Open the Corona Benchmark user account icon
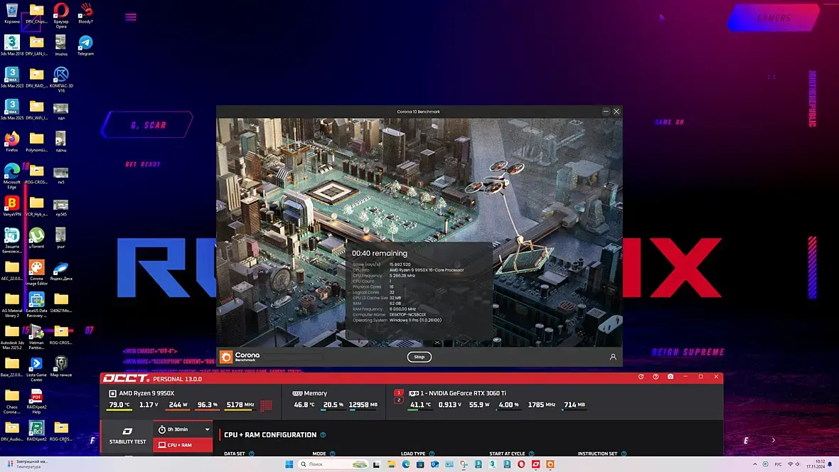839x472 pixels. (613, 357)
